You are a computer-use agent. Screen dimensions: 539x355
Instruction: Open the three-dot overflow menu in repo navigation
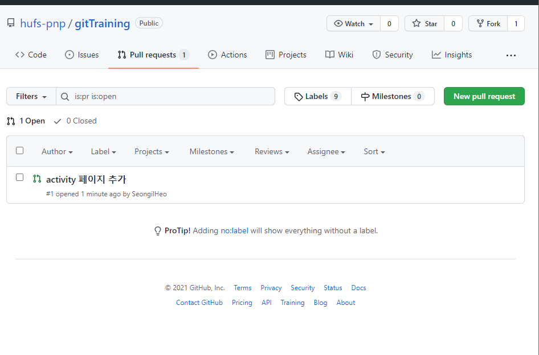pos(511,55)
